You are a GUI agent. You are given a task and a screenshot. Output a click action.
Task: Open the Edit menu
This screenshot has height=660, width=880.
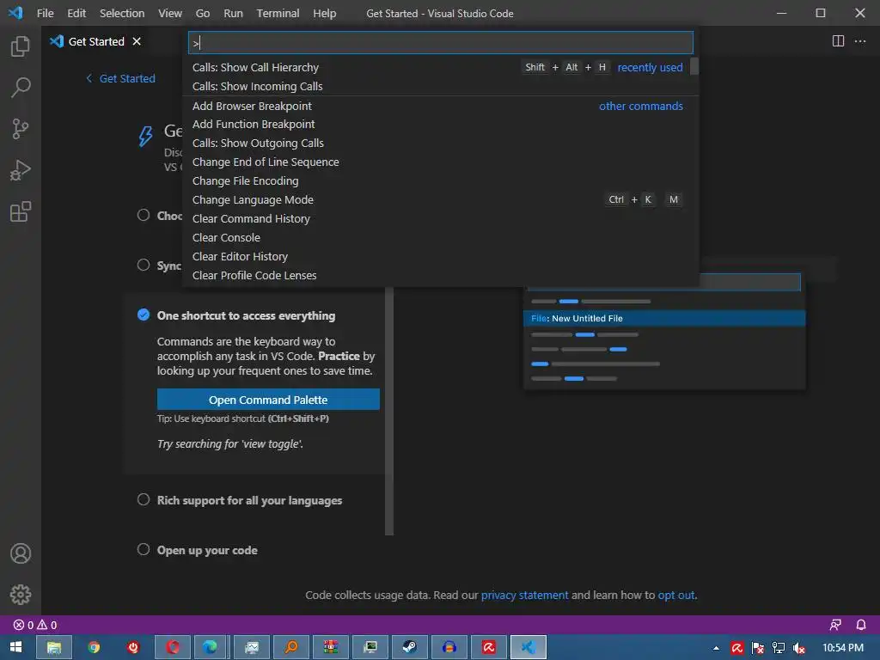pos(76,13)
